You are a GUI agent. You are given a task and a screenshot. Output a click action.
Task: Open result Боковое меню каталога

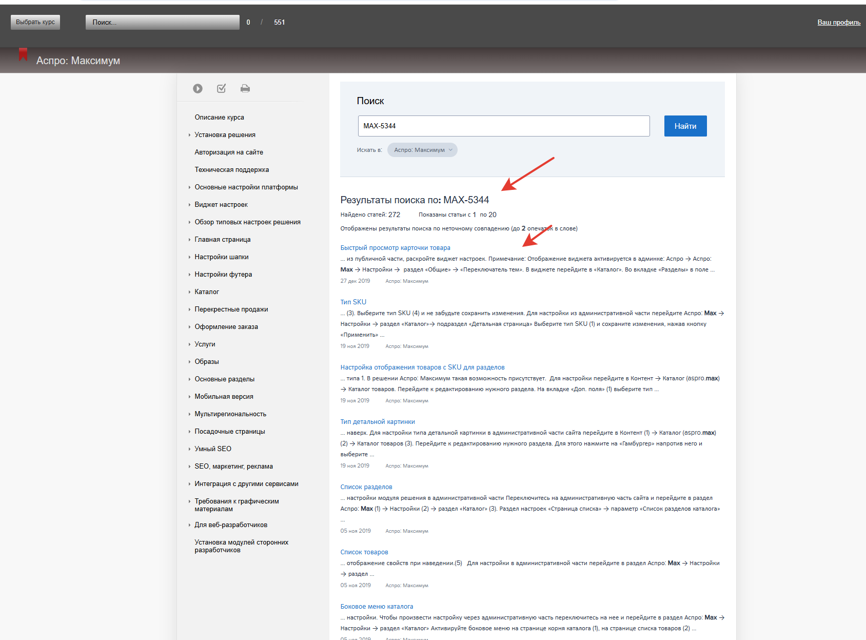(x=377, y=607)
